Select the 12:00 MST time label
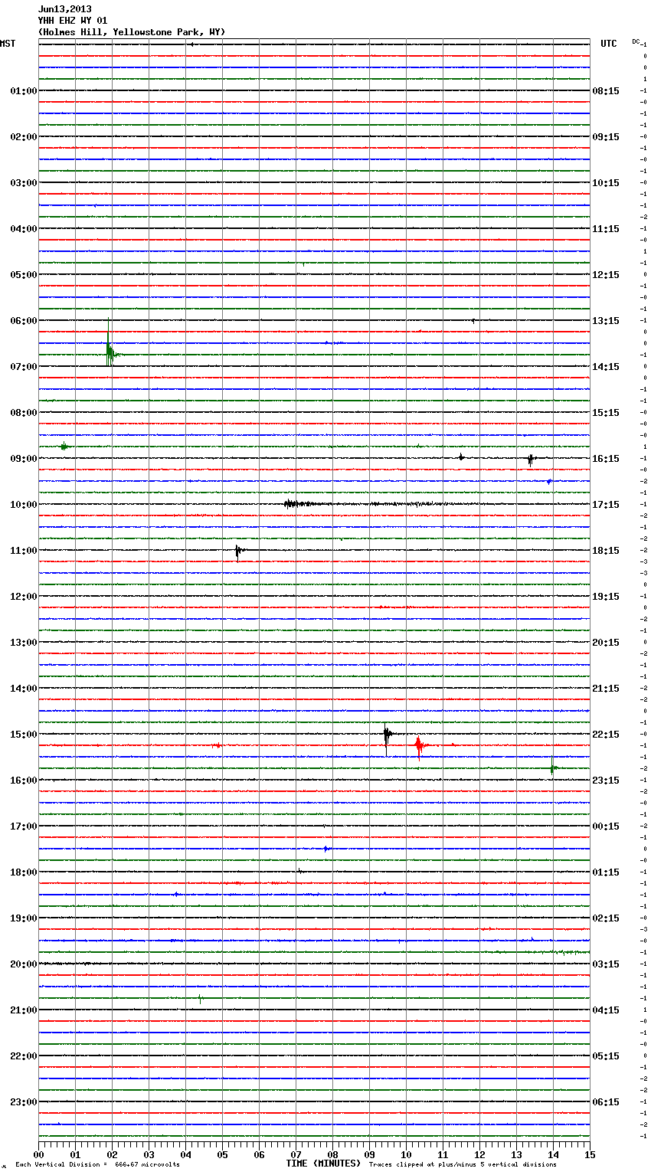The height and width of the screenshot is (1175, 651). click(x=23, y=597)
